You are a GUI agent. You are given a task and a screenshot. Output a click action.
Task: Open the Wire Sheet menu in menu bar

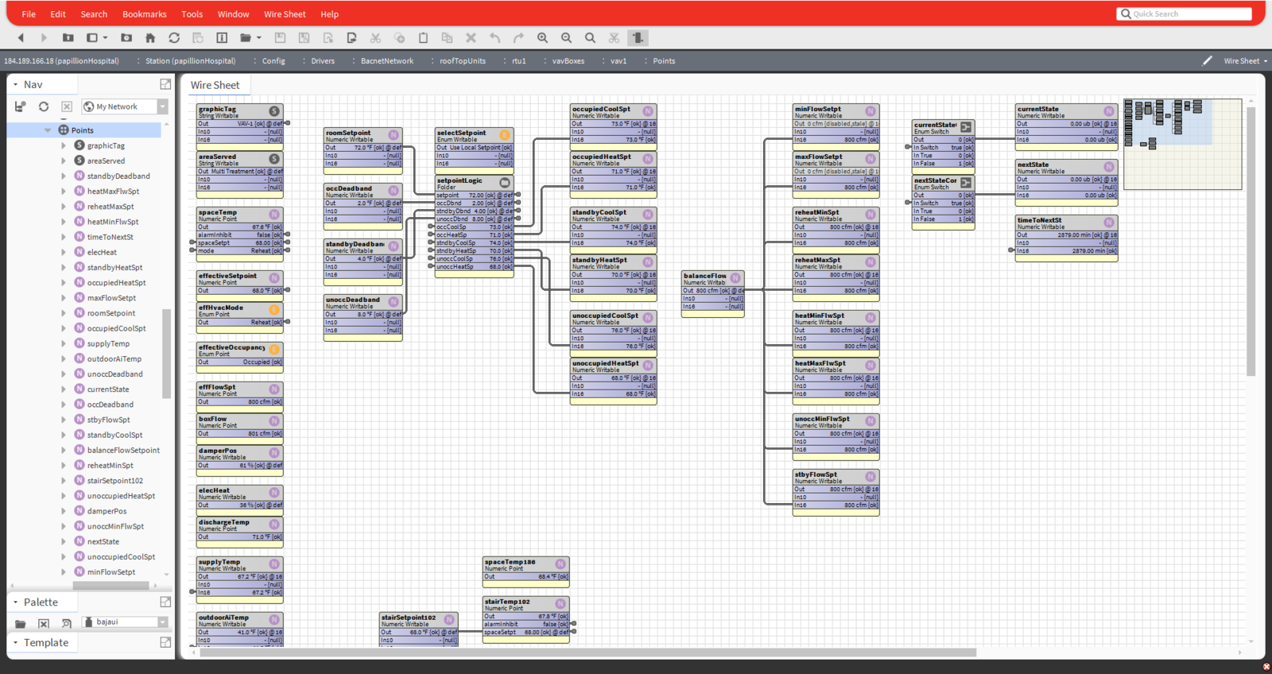[284, 14]
